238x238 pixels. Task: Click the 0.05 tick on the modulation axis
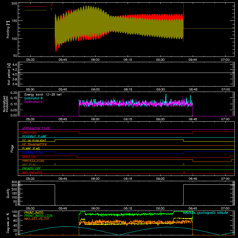[14, 110]
